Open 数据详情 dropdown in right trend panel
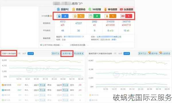 [x=154, y=54]
